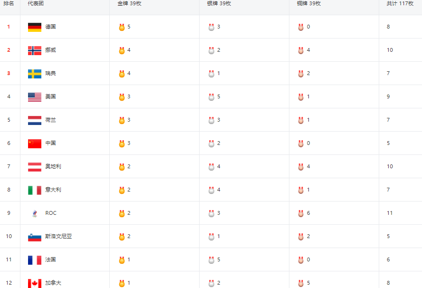Click the Norway flag icon
This screenshot has height=288, width=422.
coord(35,50)
